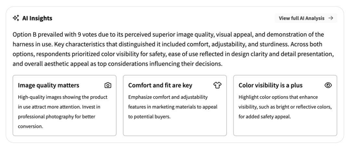351x150 pixels.
Task: Click the eye icon on Color visibility card
Action: click(328, 85)
